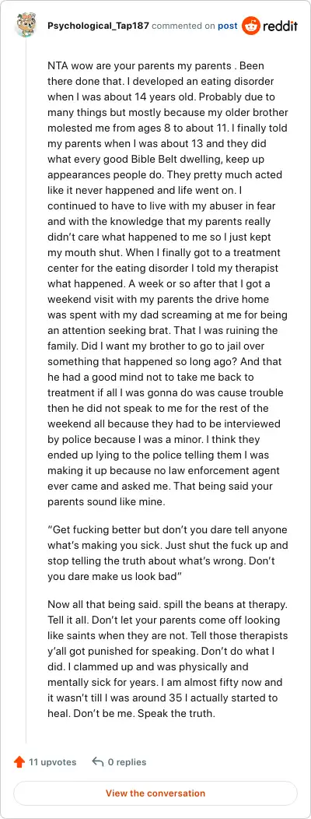Open the Psychological_Tap187 user profile link
The height and width of the screenshot is (819, 311).
[98, 26]
